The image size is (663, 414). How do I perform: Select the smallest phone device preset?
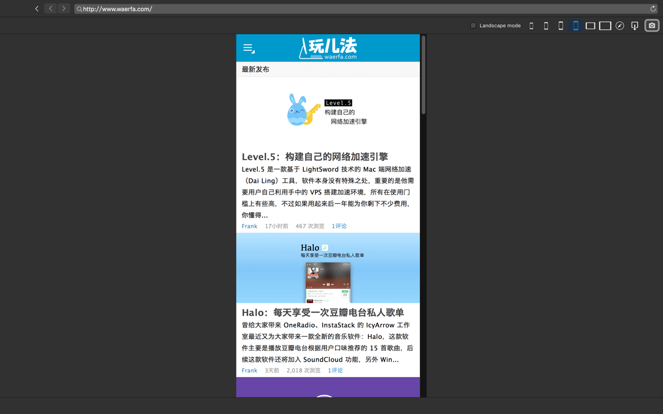tap(532, 26)
